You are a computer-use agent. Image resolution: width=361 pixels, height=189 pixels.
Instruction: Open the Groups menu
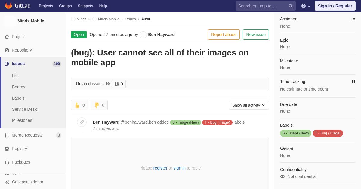65,6
